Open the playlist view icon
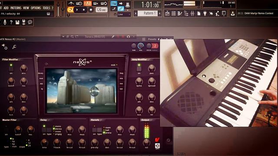 coord(167,13)
